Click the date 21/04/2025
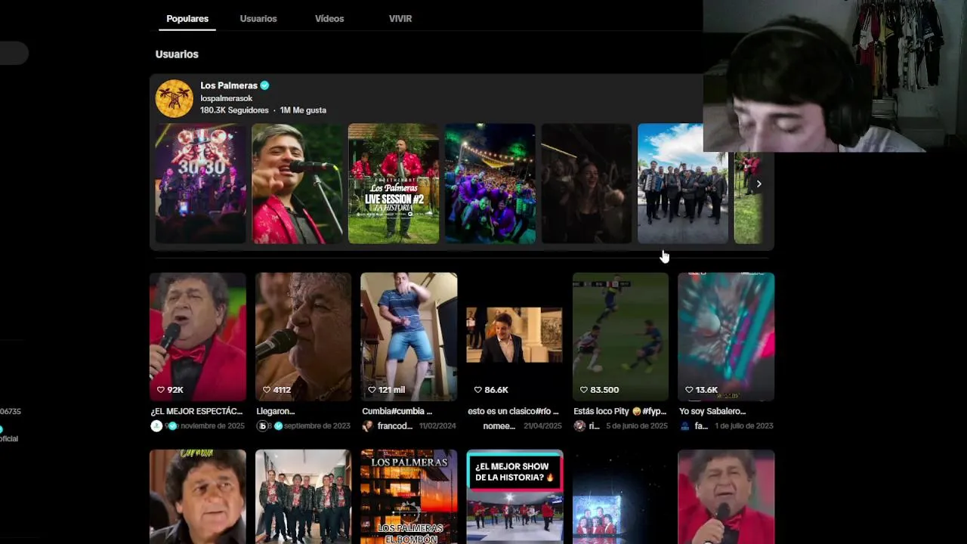Screen dimensions: 967x544 (541, 426)
